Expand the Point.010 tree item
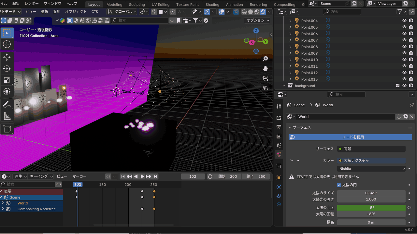This screenshot has width=417, height=234. pyautogui.click(x=291, y=60)
